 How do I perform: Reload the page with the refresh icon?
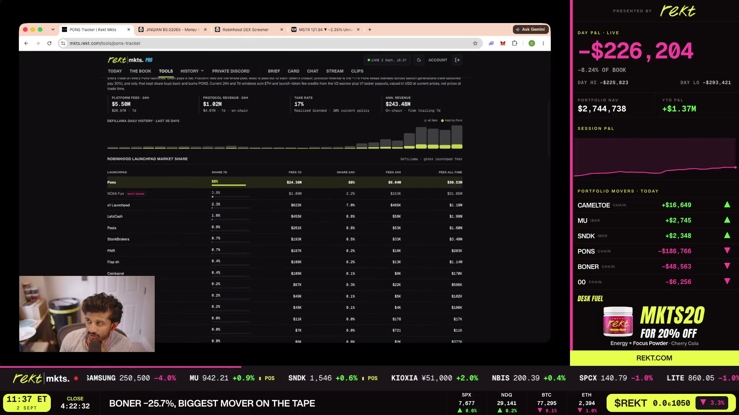(49, 43)
